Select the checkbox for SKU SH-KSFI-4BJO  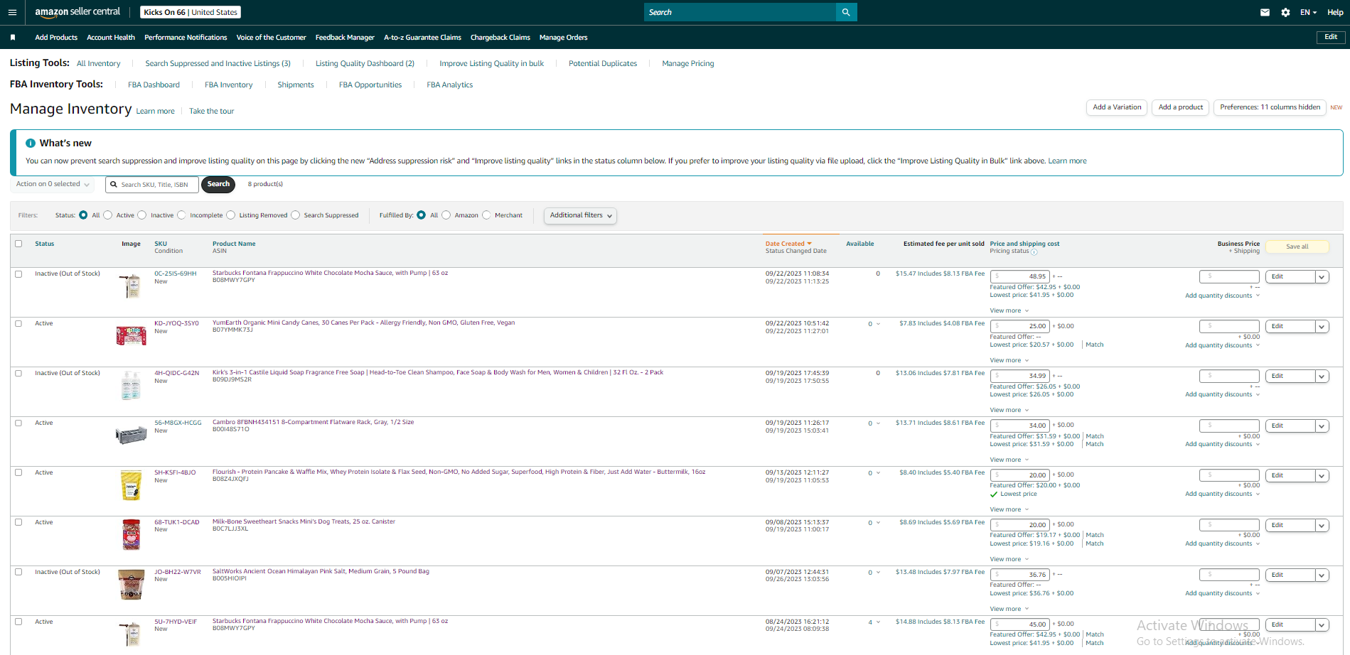pos(18,472)
